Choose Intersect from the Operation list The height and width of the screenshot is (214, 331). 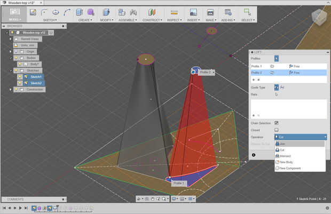(286, 156)
